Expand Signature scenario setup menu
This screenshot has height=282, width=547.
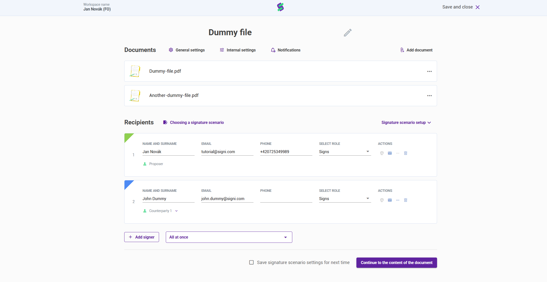click(406, 122)
